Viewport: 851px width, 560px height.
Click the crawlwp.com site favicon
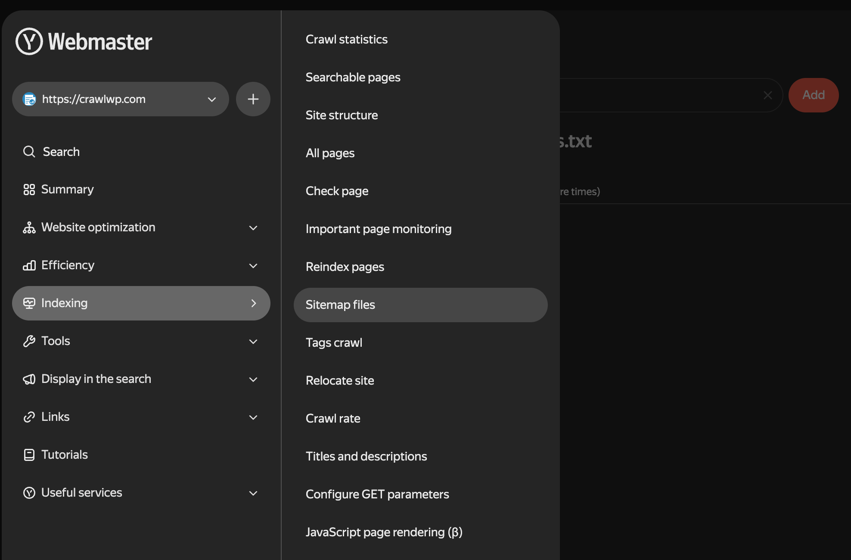pos(29,99)
